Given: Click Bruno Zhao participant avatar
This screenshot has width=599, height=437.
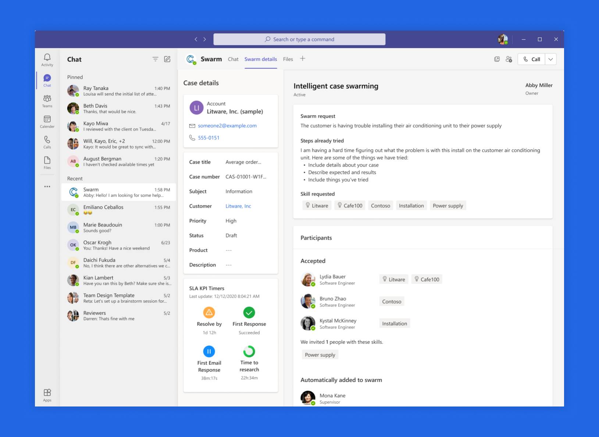Looking at the screenshot, I should pos(308,301).
